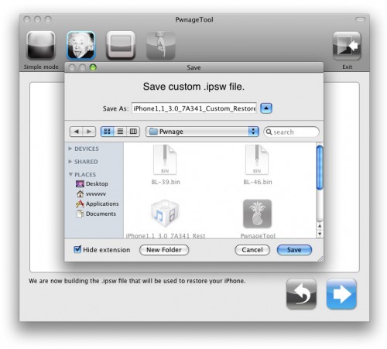Click the blue Save button

(294, 250)
